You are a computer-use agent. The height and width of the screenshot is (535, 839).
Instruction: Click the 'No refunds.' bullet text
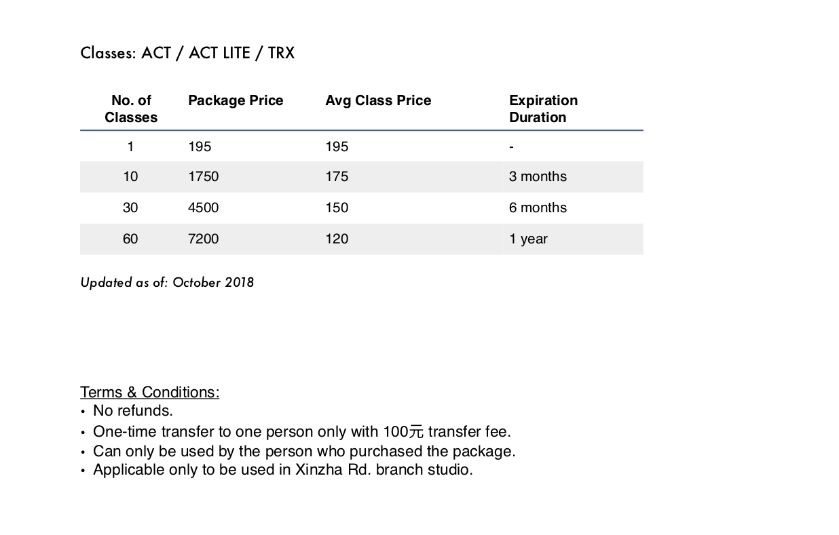coord(133,411)
